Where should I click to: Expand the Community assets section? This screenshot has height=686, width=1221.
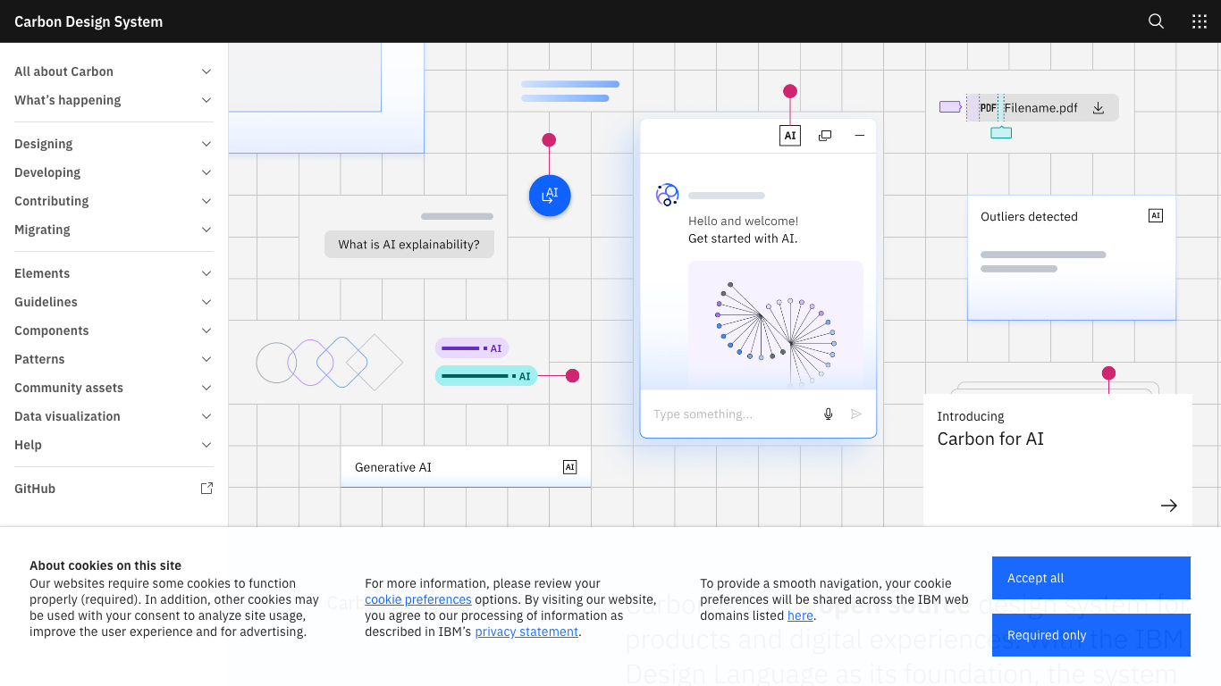pyautogui.click(x=114, y=388)
